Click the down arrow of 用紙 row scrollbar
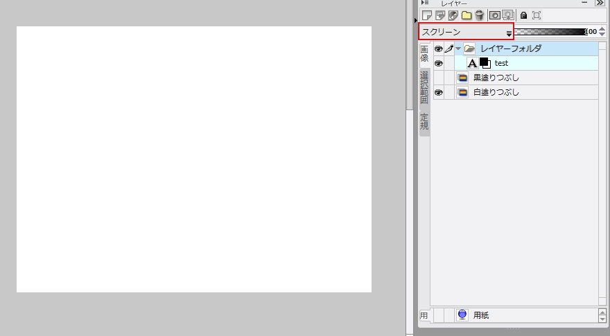 (602, 319)
